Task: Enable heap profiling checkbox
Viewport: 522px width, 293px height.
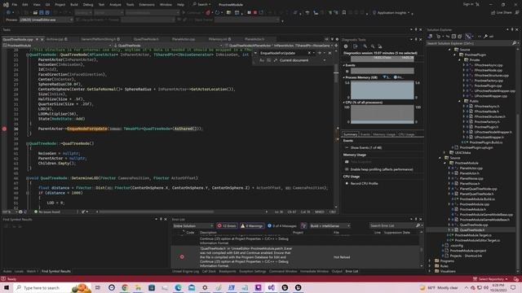Action: click(347, 169)
